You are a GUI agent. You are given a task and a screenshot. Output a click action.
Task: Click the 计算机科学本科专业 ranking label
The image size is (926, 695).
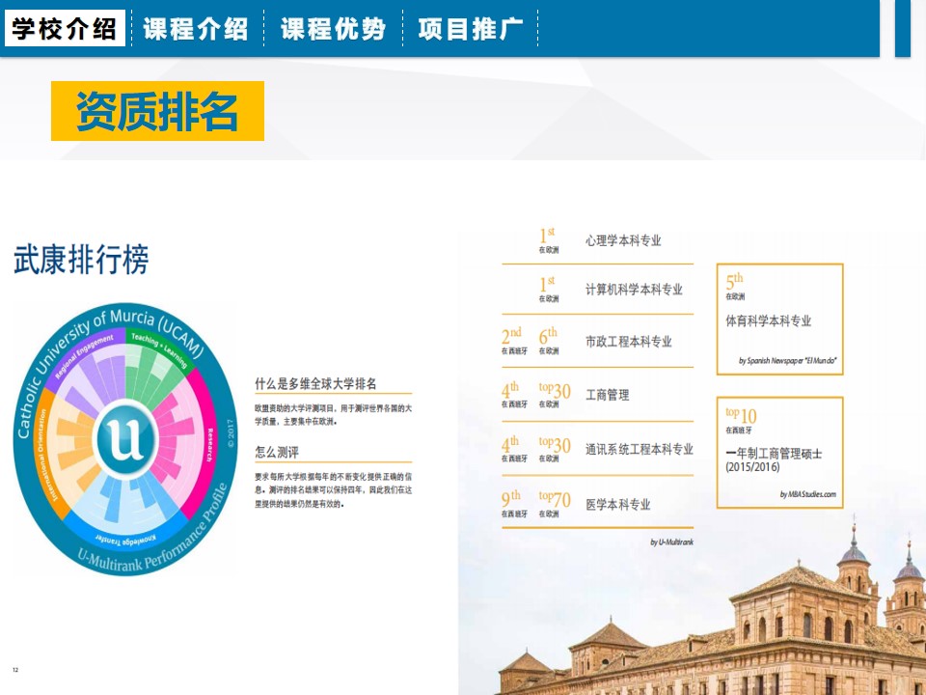634,290
